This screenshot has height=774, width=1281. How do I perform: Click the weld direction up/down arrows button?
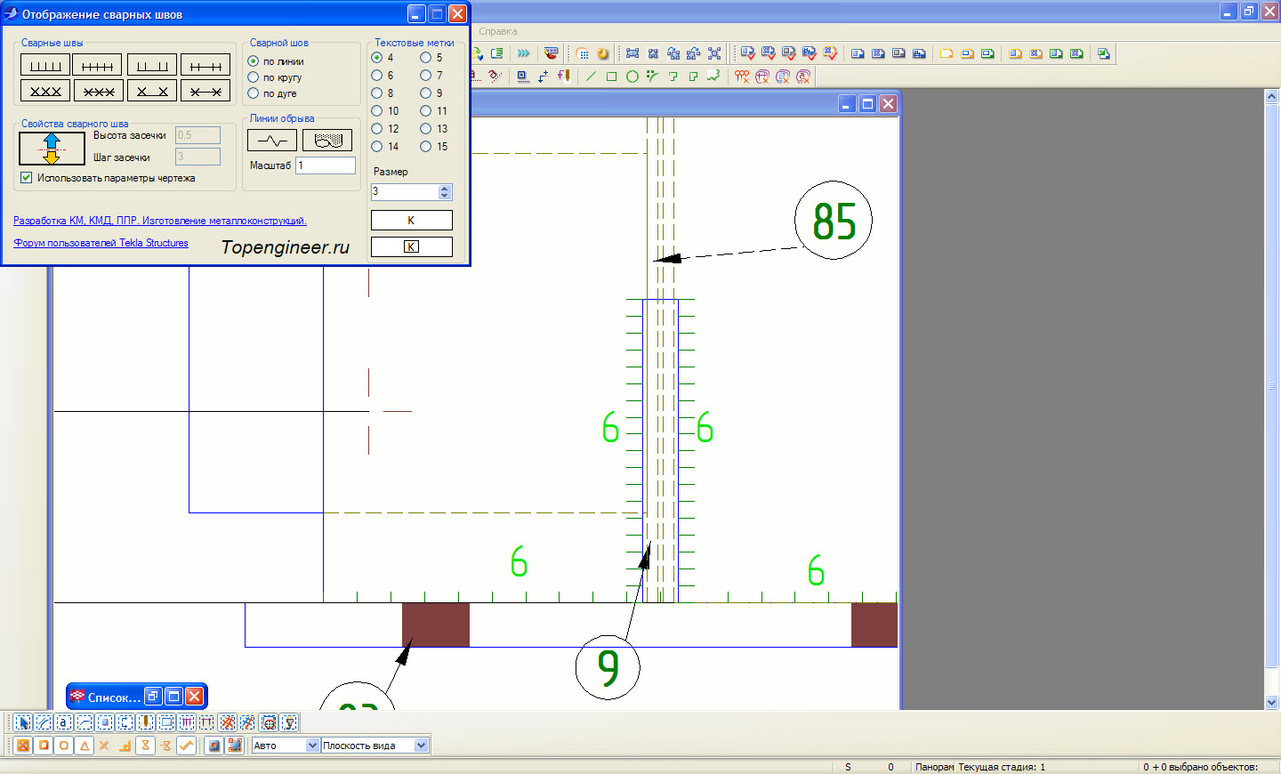[52, 149]
